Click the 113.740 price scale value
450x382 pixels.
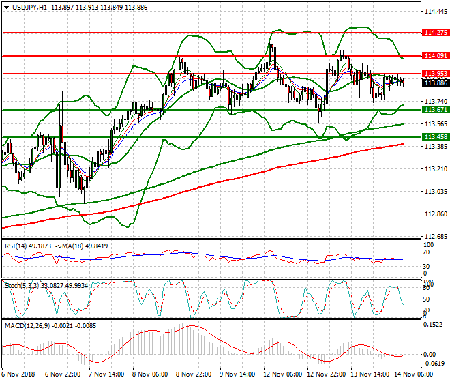pyautogui.click(x=436, y=102)
